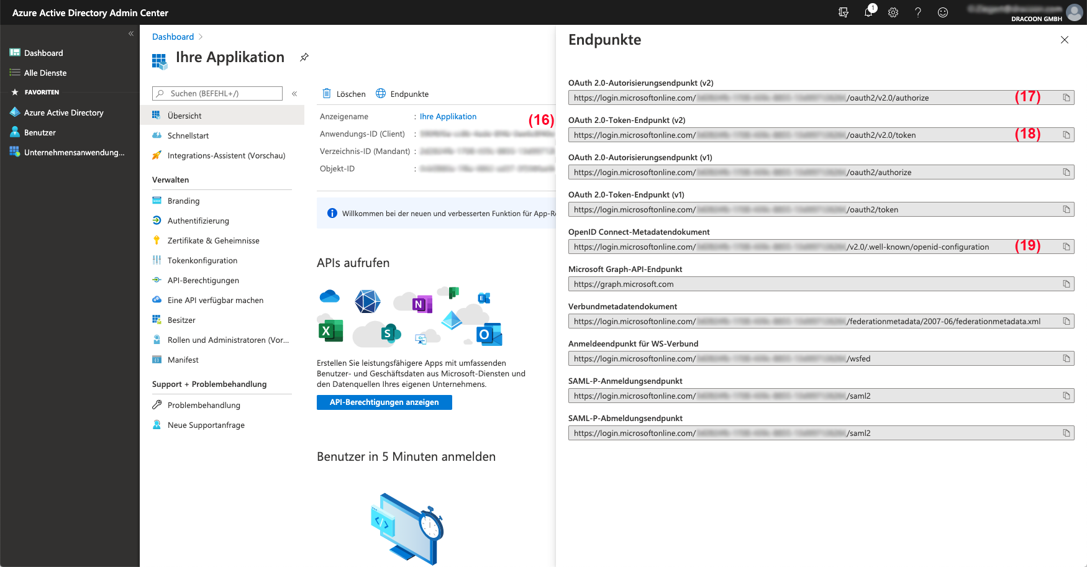Open user account avatar

click(1074, 12)
